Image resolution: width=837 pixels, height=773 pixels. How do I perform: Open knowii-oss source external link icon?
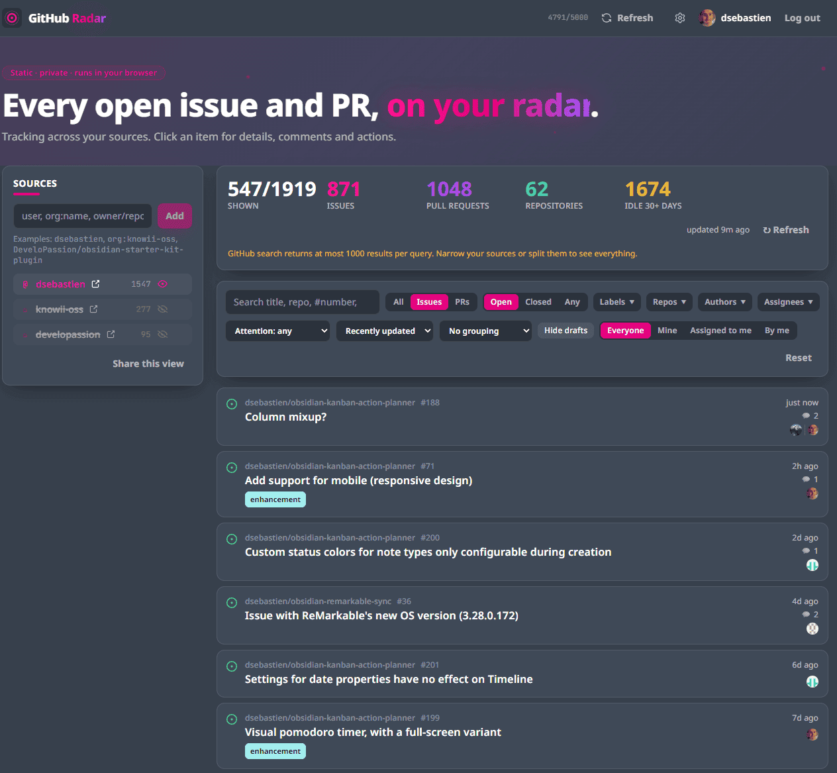pyautogui.click(x=93, y=309)
